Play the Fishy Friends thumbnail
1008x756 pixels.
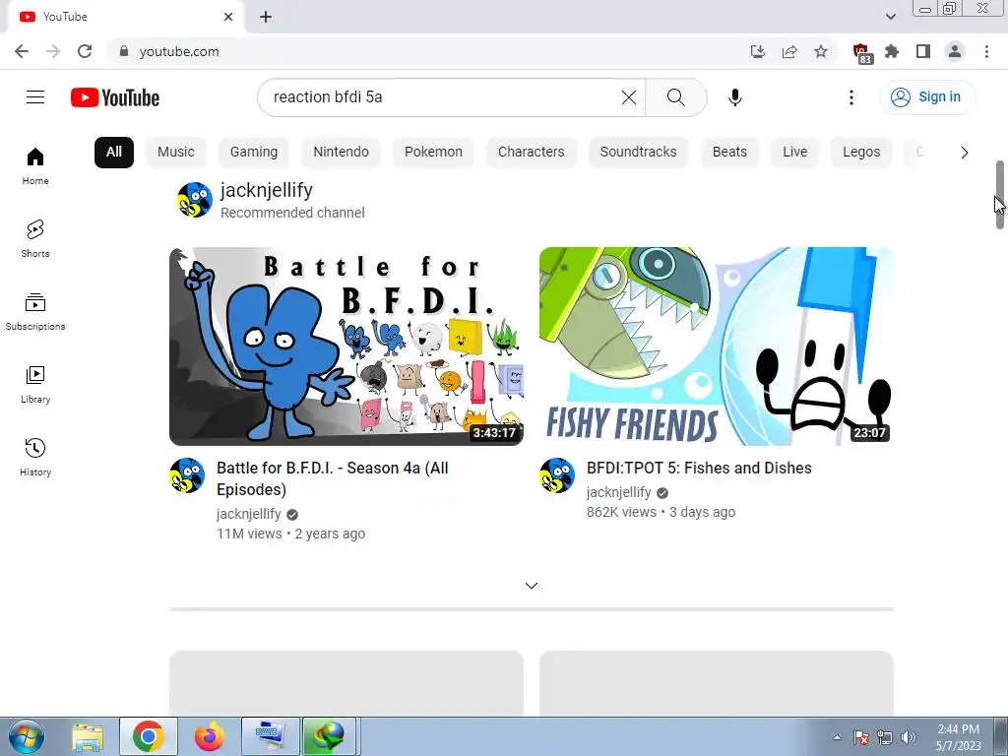tap(717, 346)
